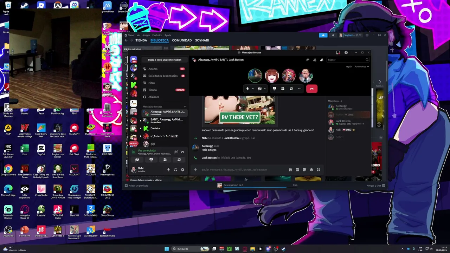Open Steam Amigos menu

[x=146, y=35]
